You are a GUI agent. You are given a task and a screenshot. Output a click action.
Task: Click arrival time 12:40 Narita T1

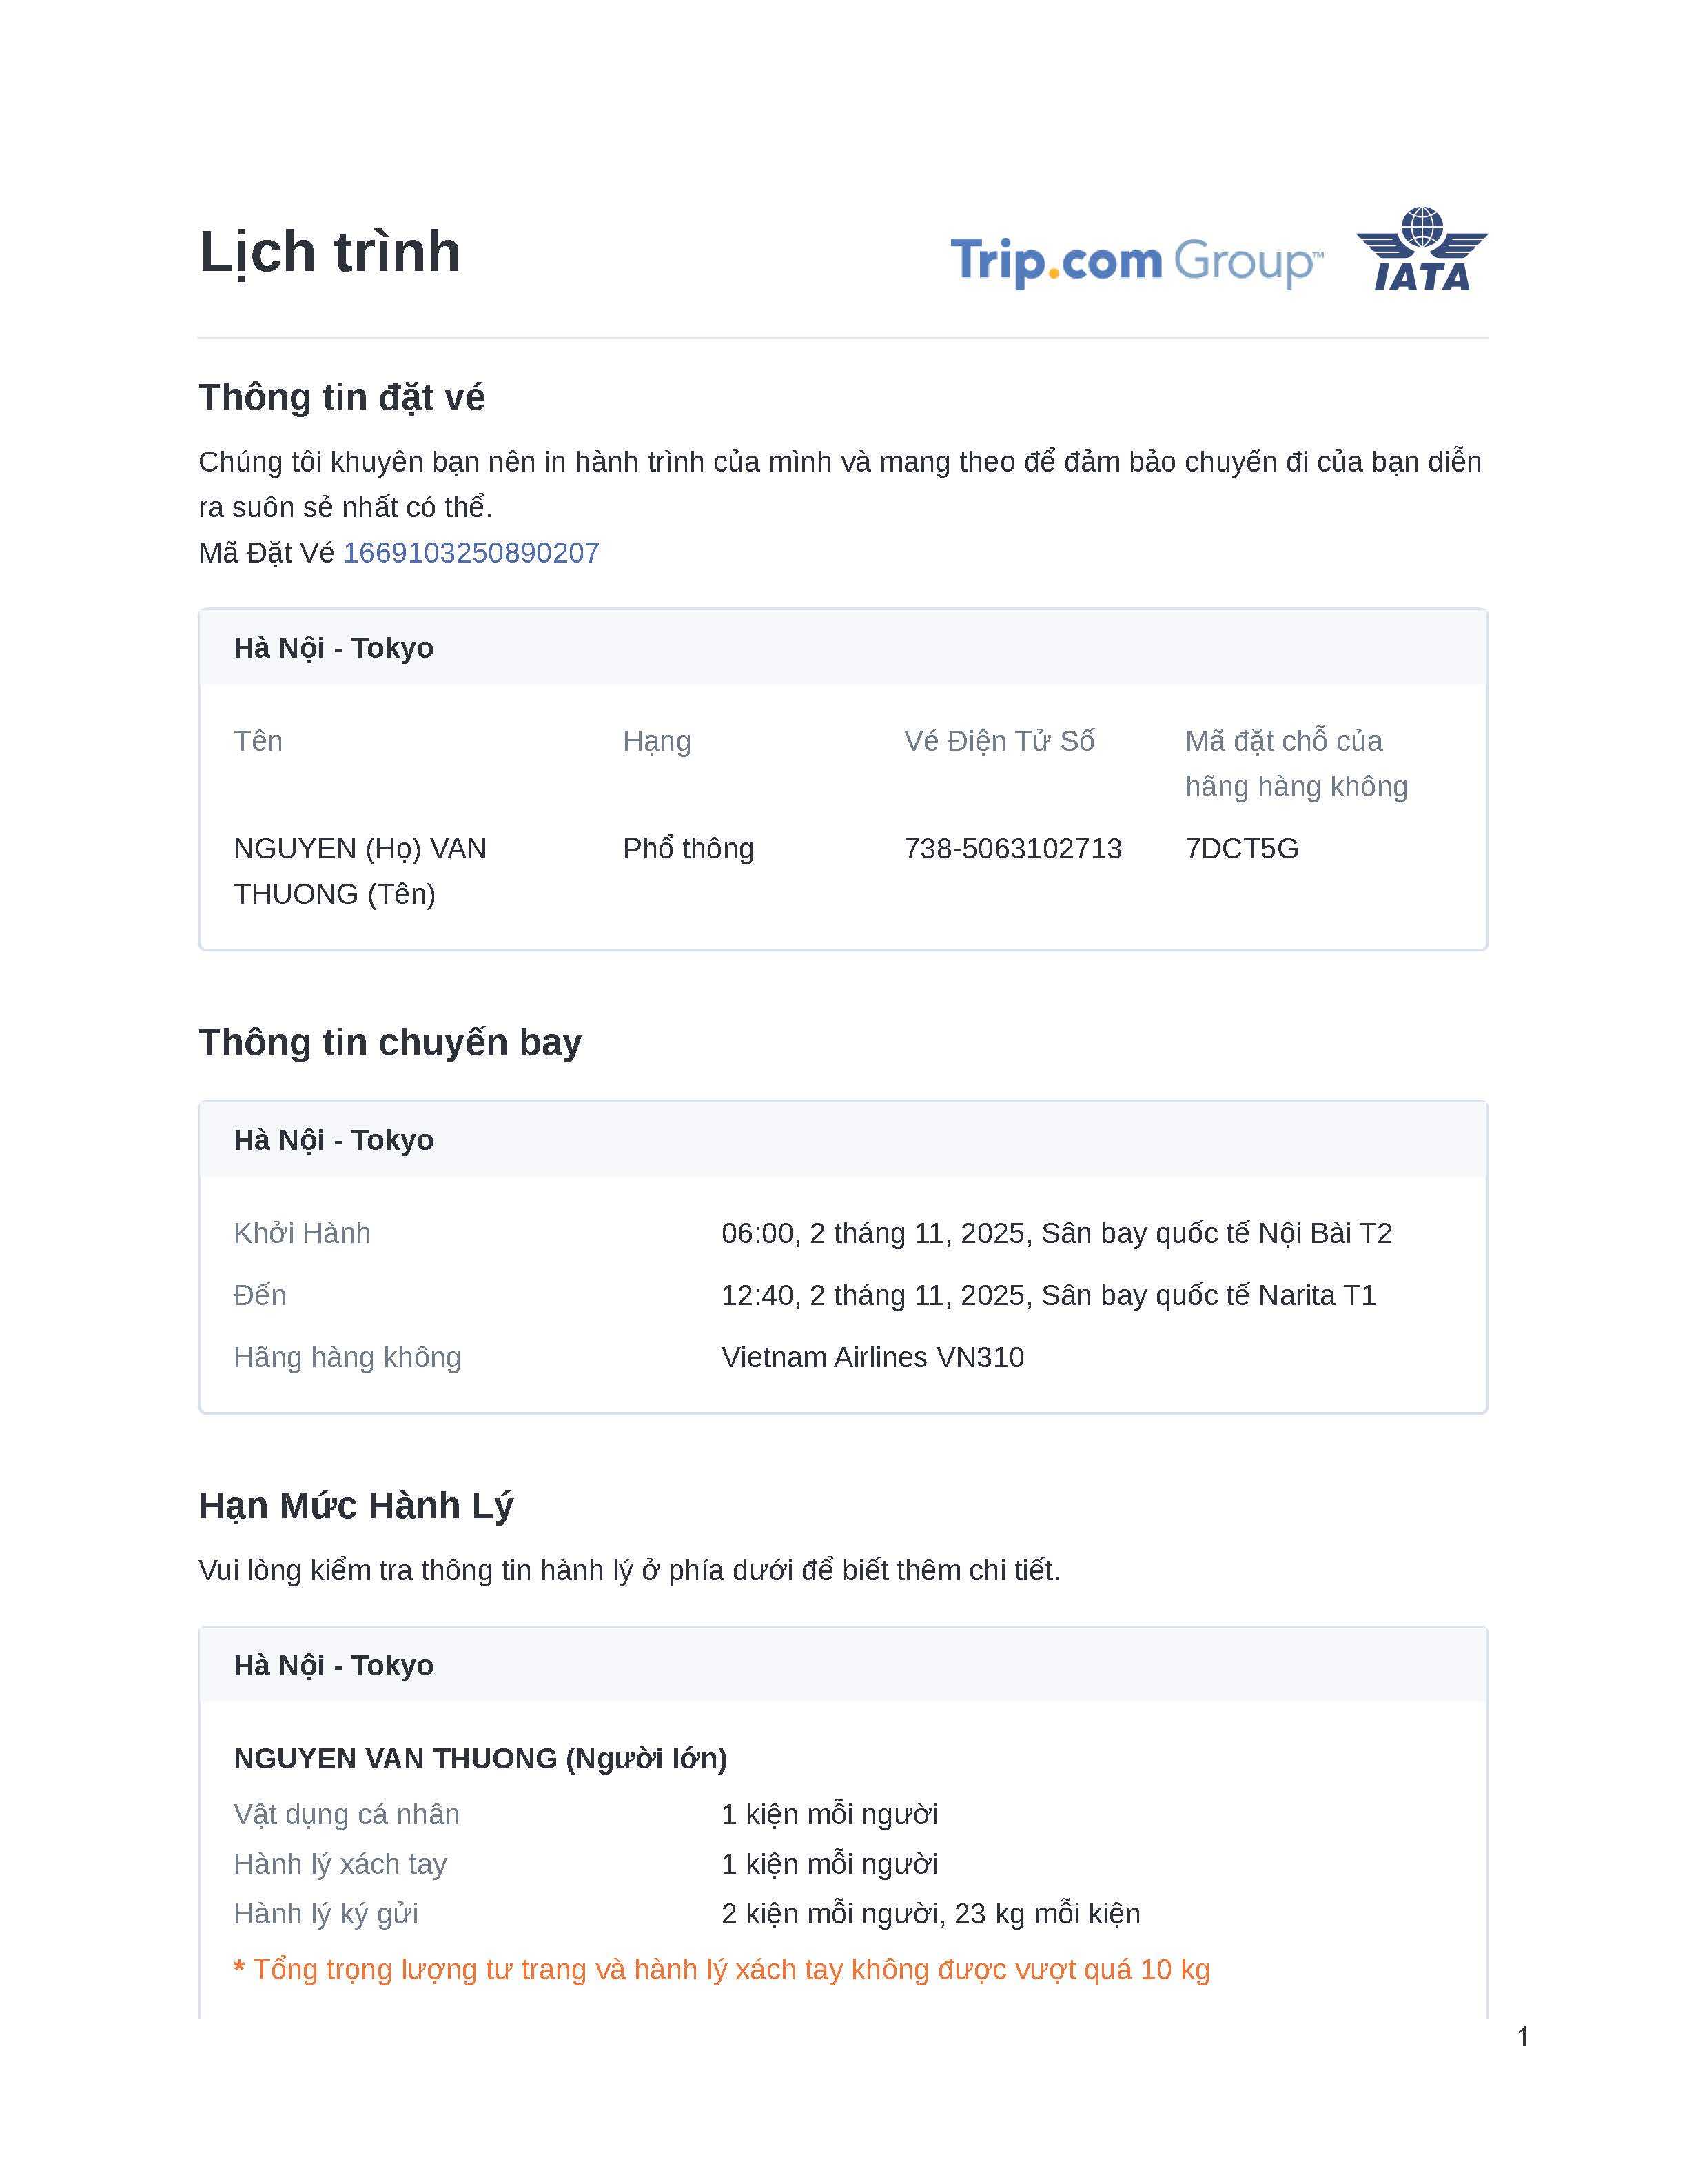(1047, 1295)
